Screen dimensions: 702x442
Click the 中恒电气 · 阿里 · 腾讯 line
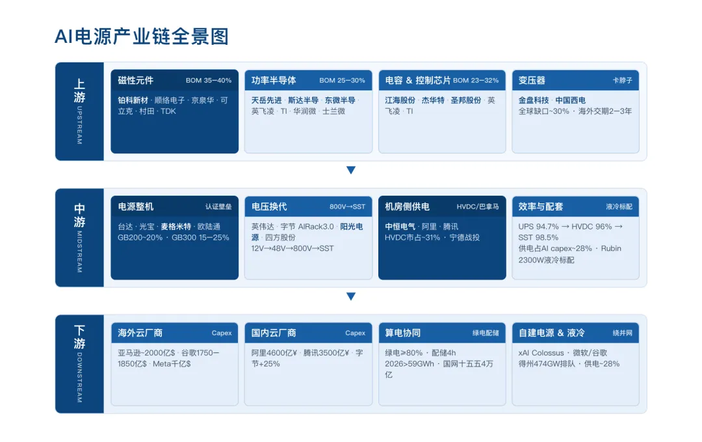[421, 227]
